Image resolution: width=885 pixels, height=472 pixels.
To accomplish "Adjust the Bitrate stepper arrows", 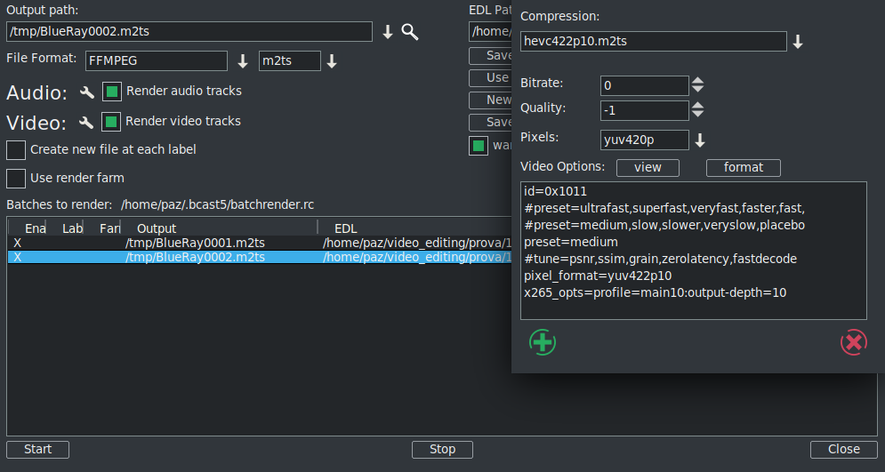I will coord(698,85).
